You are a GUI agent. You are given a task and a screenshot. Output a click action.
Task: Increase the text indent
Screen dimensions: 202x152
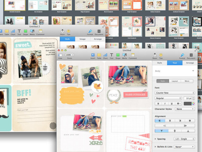[185, 126]
